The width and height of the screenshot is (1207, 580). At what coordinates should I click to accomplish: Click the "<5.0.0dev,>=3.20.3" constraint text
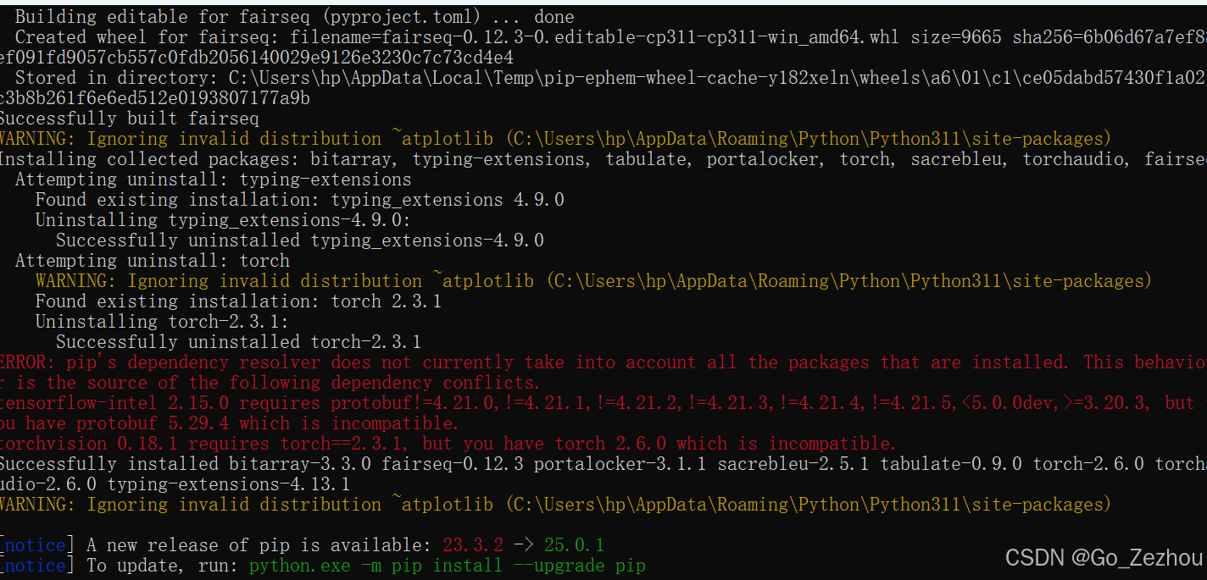1054,403
